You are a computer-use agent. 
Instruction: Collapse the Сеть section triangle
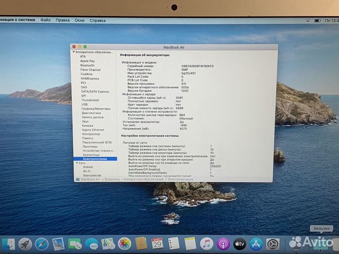(x=77, y=163)
